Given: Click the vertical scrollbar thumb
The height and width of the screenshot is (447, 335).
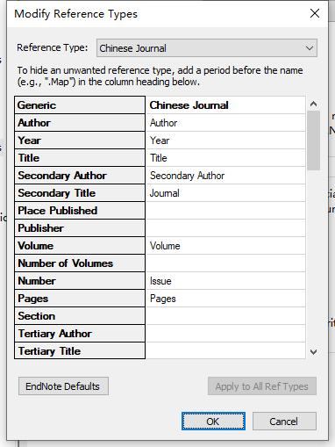Looking at the screenshot, I should click(313, 141).
